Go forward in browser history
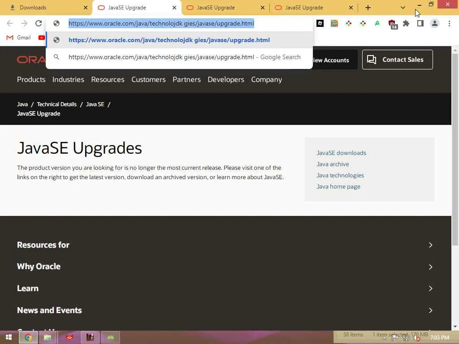Image resolution: width=459 pixels, height=344 pixels. coord(24,23)
